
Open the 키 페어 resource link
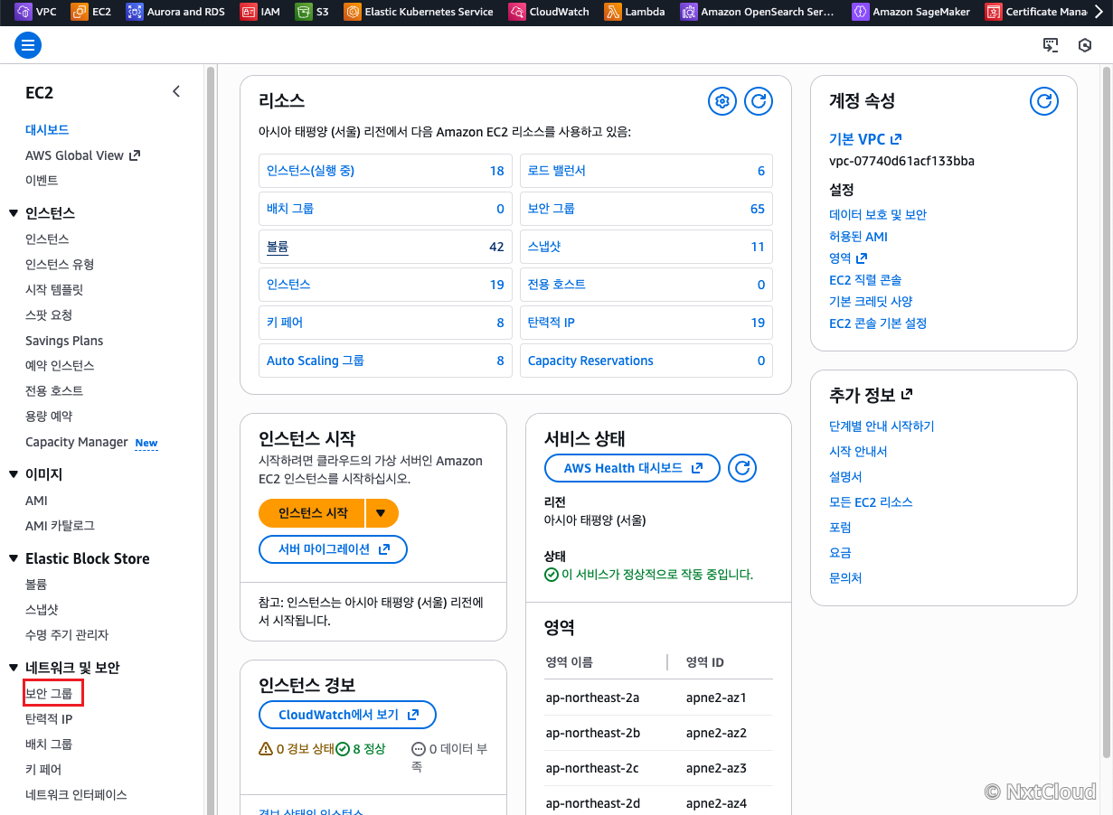[x=285, y=323]
